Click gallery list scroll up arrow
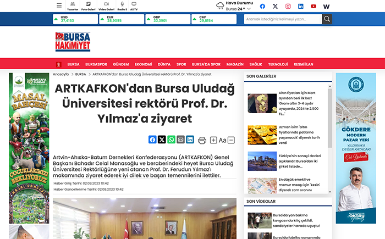This screenshot has width=385, height=239. click(330, 86)
